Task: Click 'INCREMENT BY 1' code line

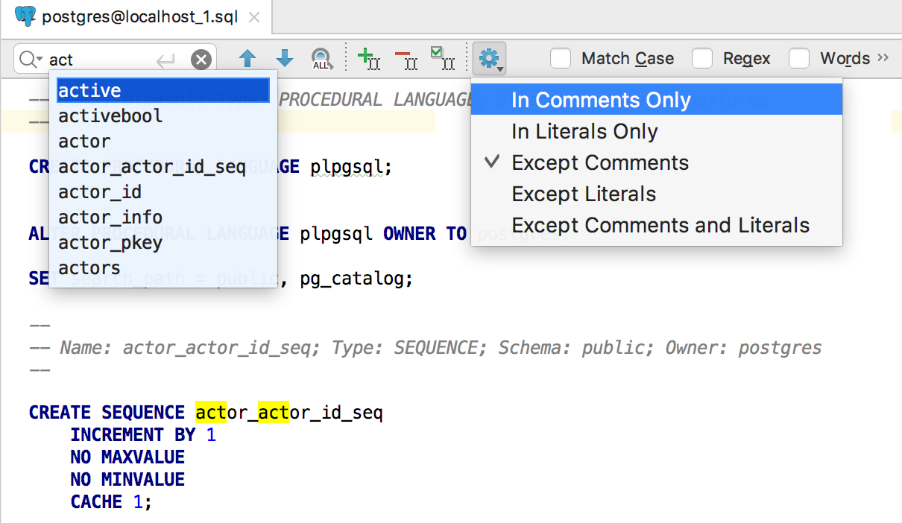Action: click(x=143, y=435)
